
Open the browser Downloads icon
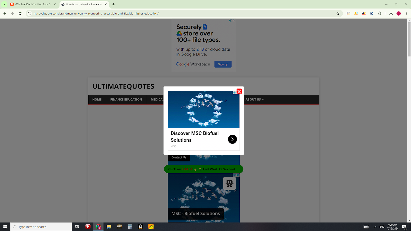[391, 14]
